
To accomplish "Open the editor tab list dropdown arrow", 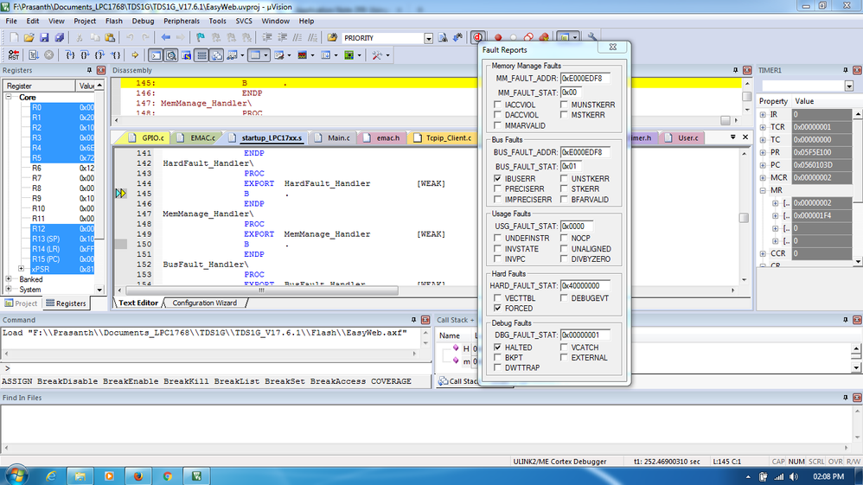I will [732, 137].
